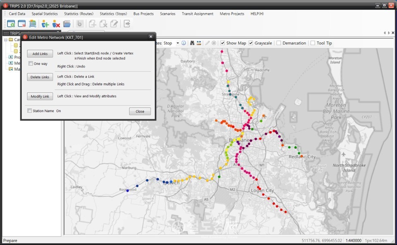This screenshot has height=245, width=397.
Task: Click the grayed edit document toolbar icon
Action: tap(114, 24)
